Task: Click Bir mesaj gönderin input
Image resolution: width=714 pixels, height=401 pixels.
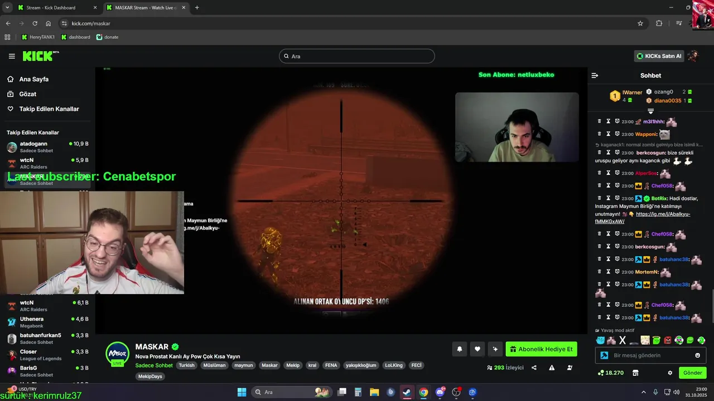Action: pos(650,355)
